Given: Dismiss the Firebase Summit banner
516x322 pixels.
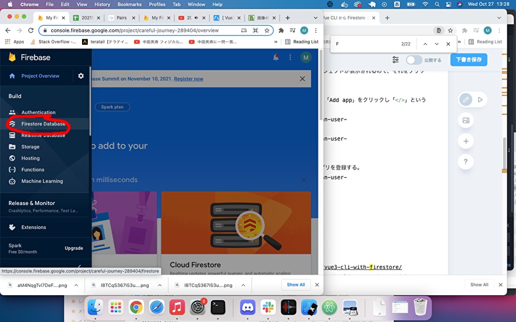Looking at the screenshot, I should pyautogui.click(x=302, y=79).
